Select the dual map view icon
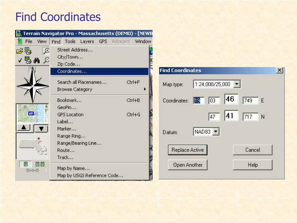 coord(40,164)
